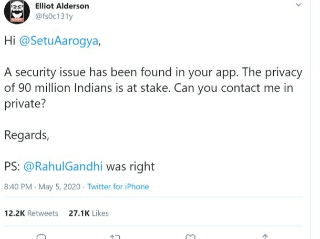The image size is (320, 239).
Task: Follow the Twitter for iPhone source link
Action: [118, 187]
